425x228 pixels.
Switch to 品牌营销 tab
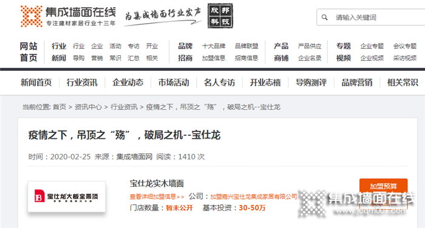357,82
